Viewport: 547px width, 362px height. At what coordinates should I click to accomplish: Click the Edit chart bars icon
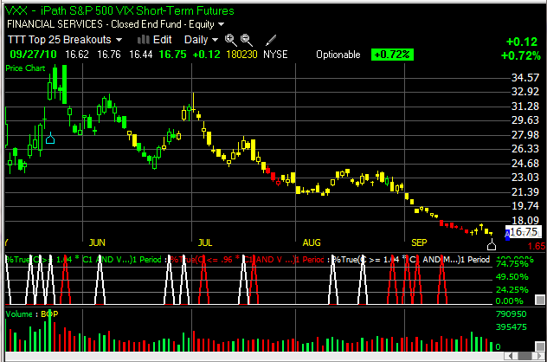point(144,40)
